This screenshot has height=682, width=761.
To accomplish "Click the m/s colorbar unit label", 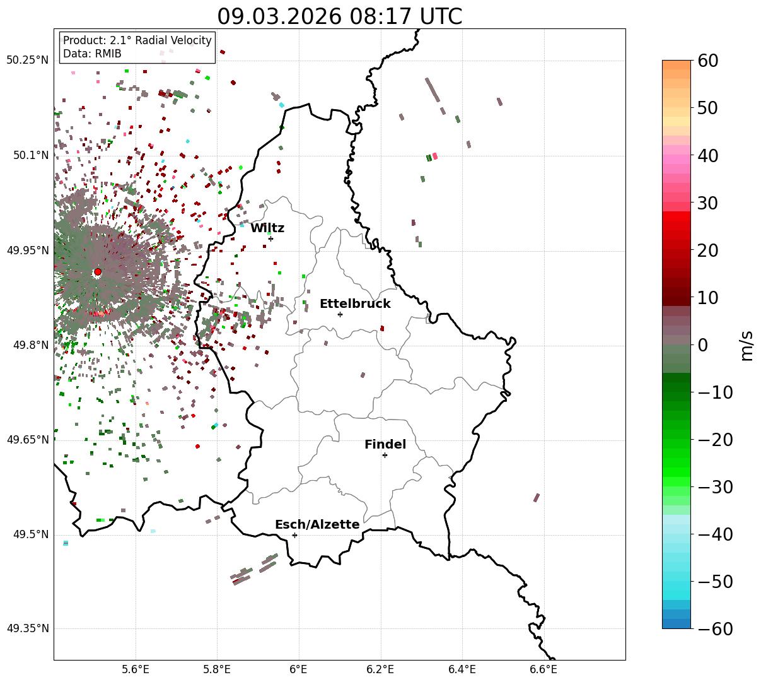I will [x=746, y=344].
